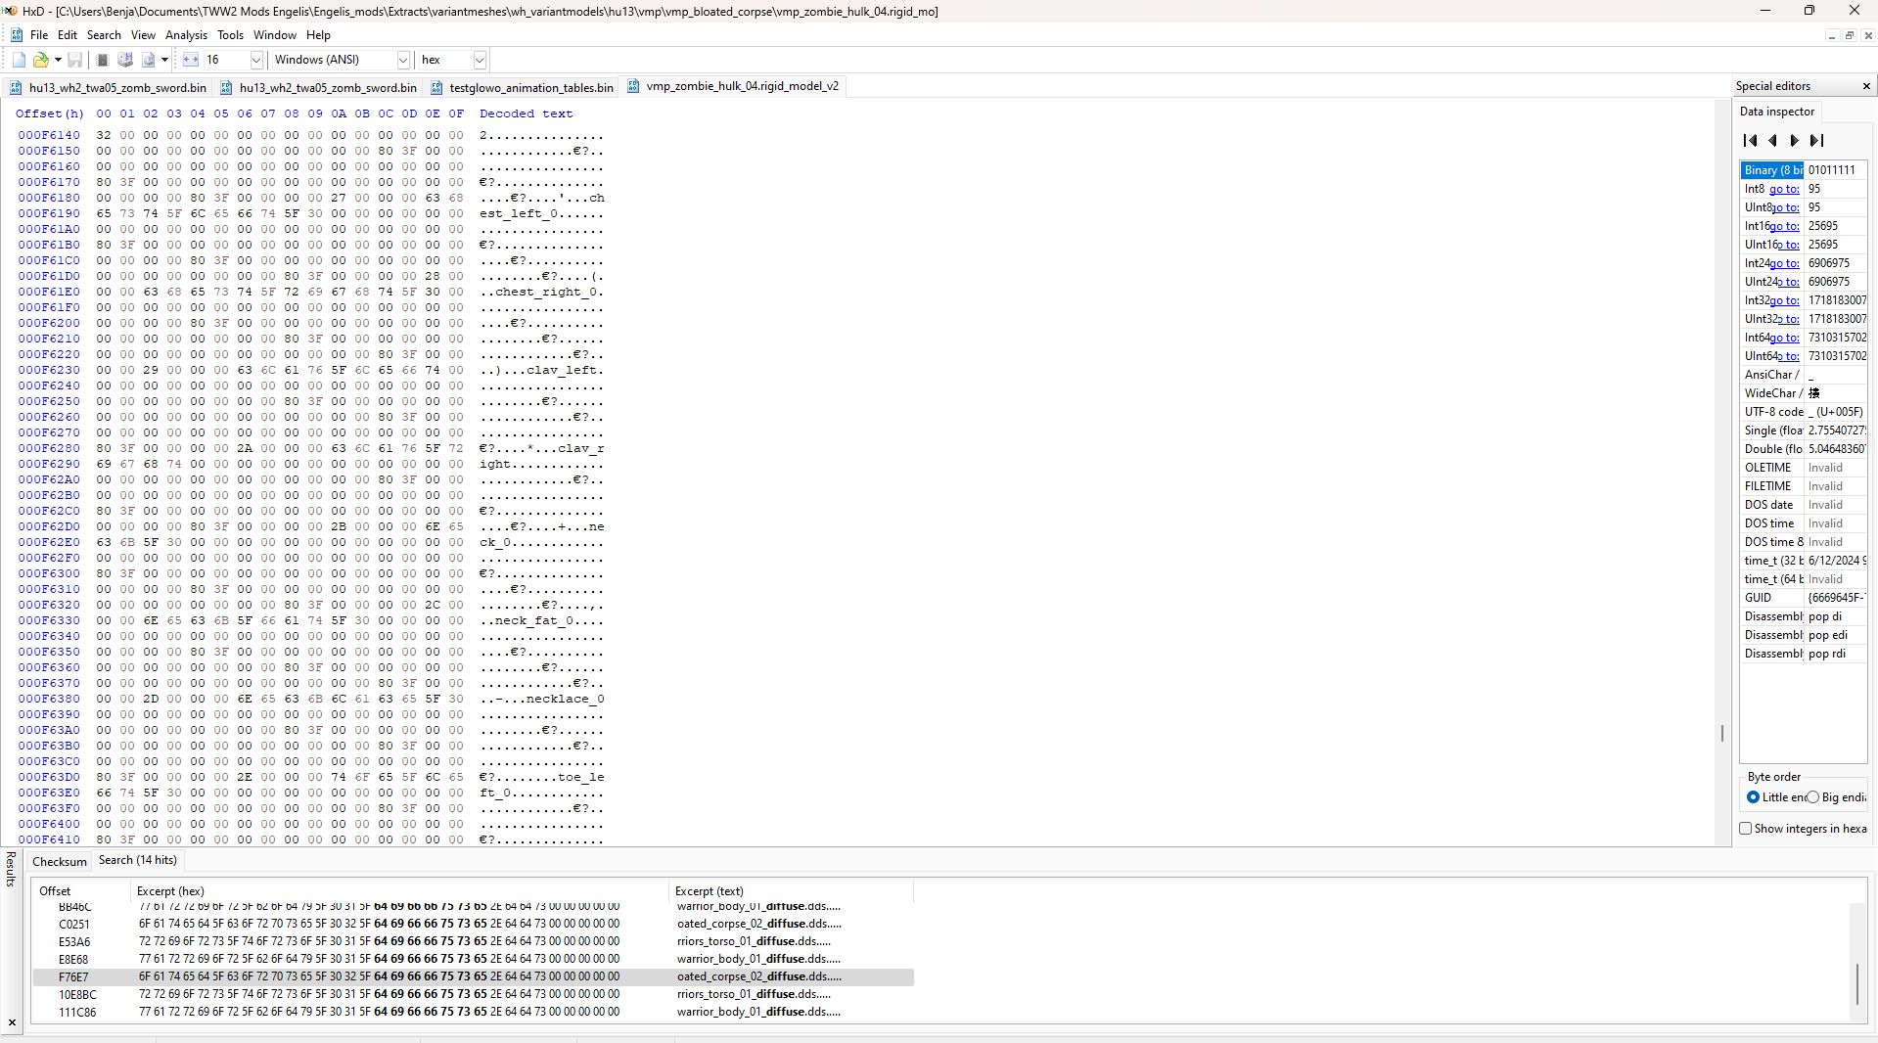Open the File menu
Screen dimensions: 1878x1043
point(39,34)
